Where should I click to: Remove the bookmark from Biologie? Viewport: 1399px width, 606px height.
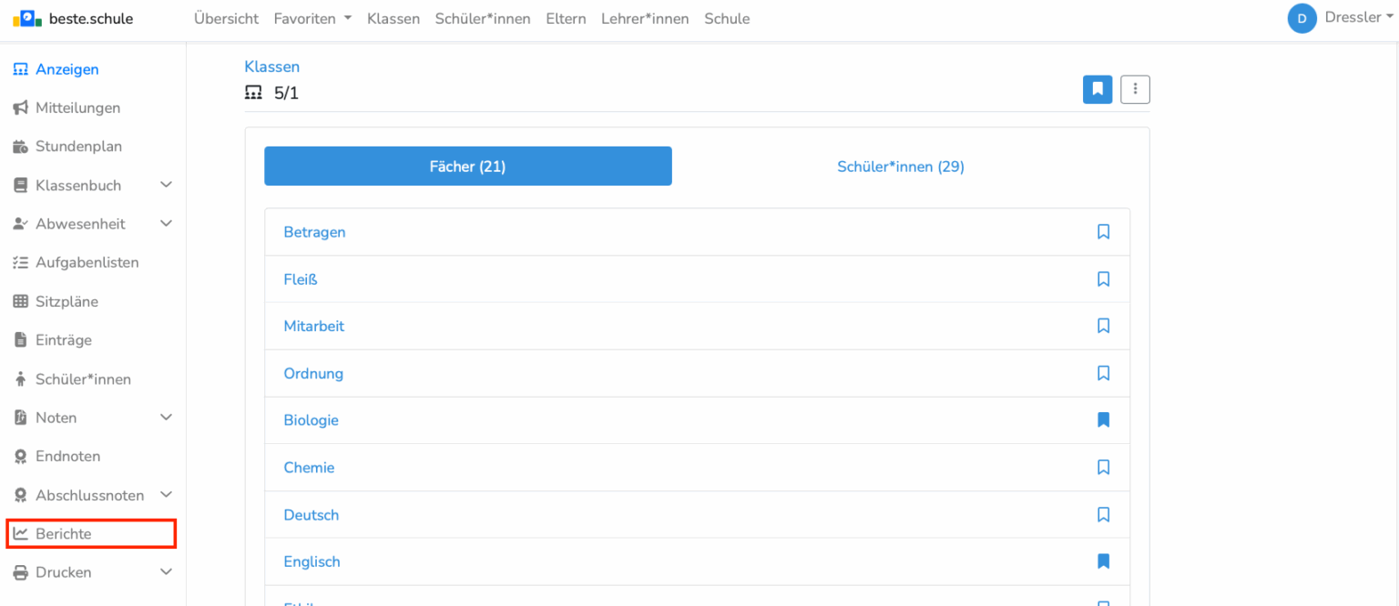(x=1103, y=420)
